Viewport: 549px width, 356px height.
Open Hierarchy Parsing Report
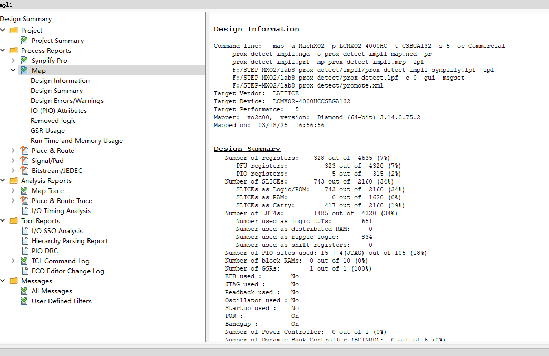pyautogui.click(x=70, y=241)
